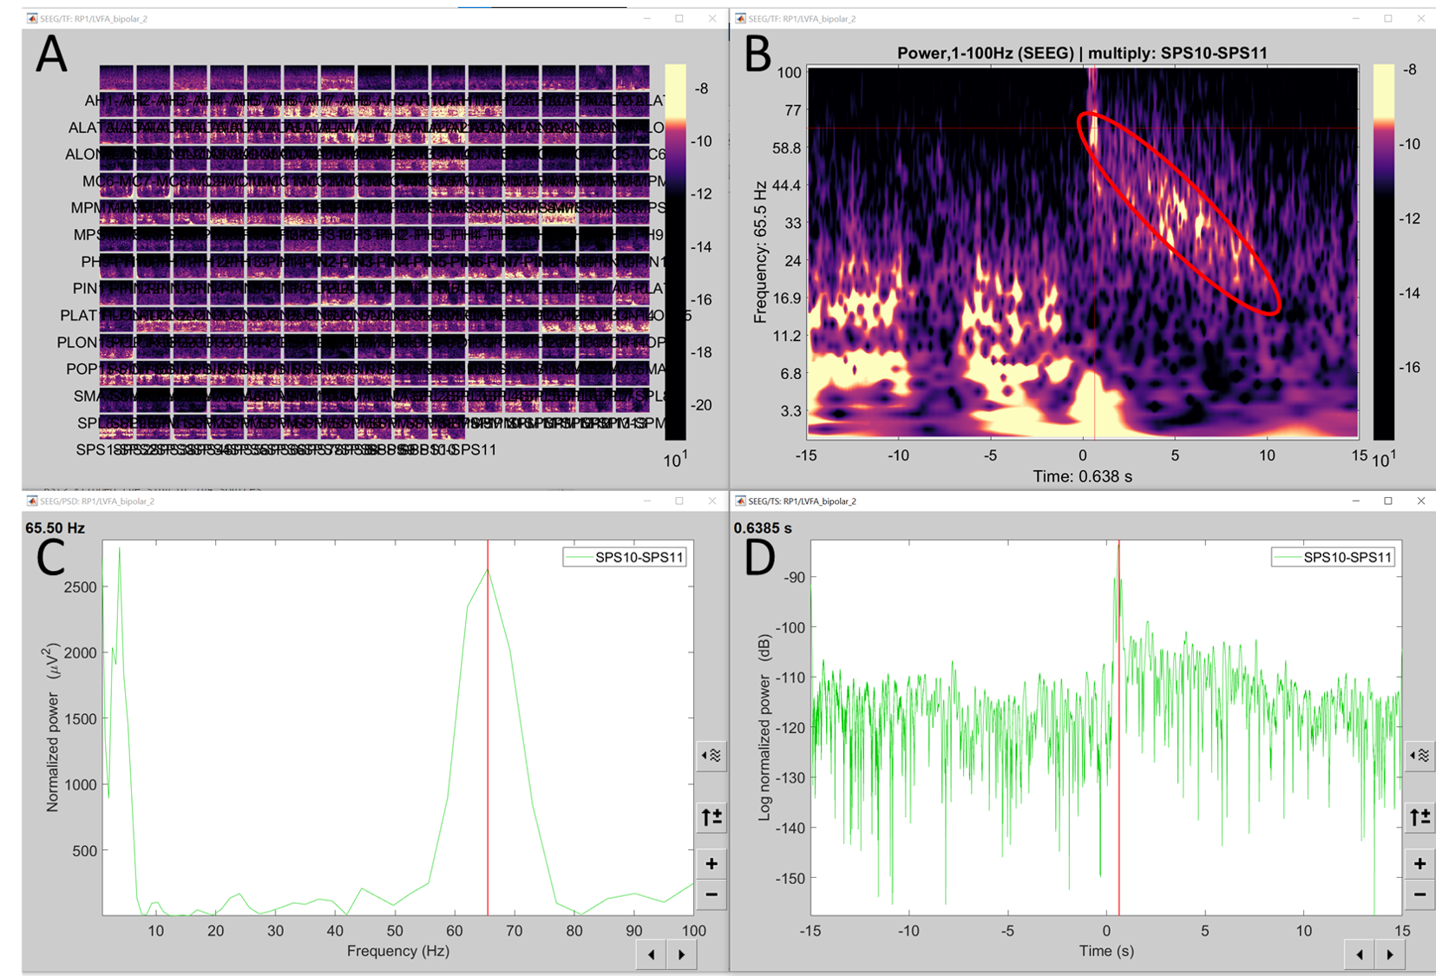This screenshot has height=976, width=1436.
Task: Click red frequency cursor line in PSD plot
Action: coord(488,737)
